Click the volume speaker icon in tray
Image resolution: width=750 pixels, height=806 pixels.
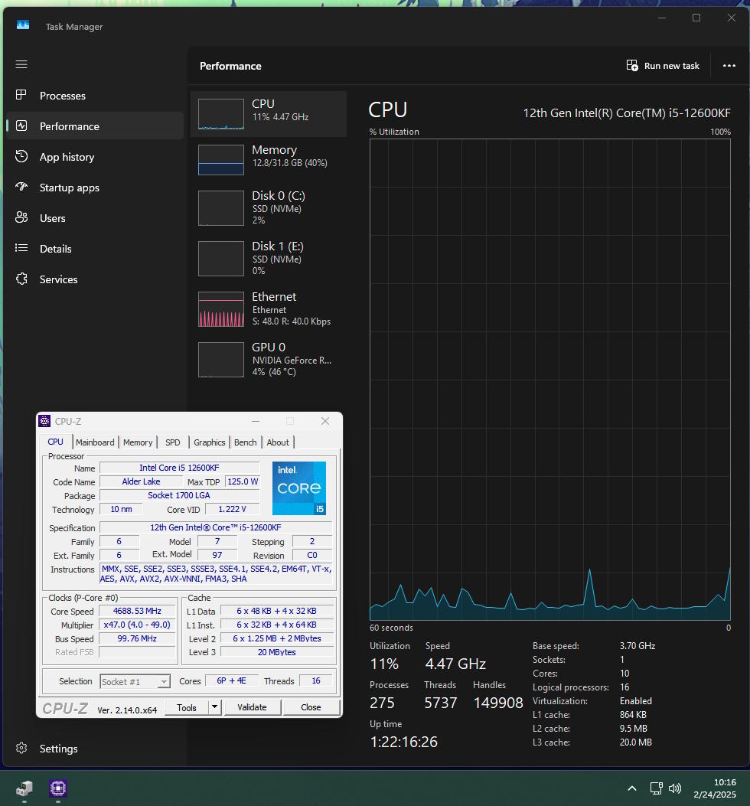[675, 788]
